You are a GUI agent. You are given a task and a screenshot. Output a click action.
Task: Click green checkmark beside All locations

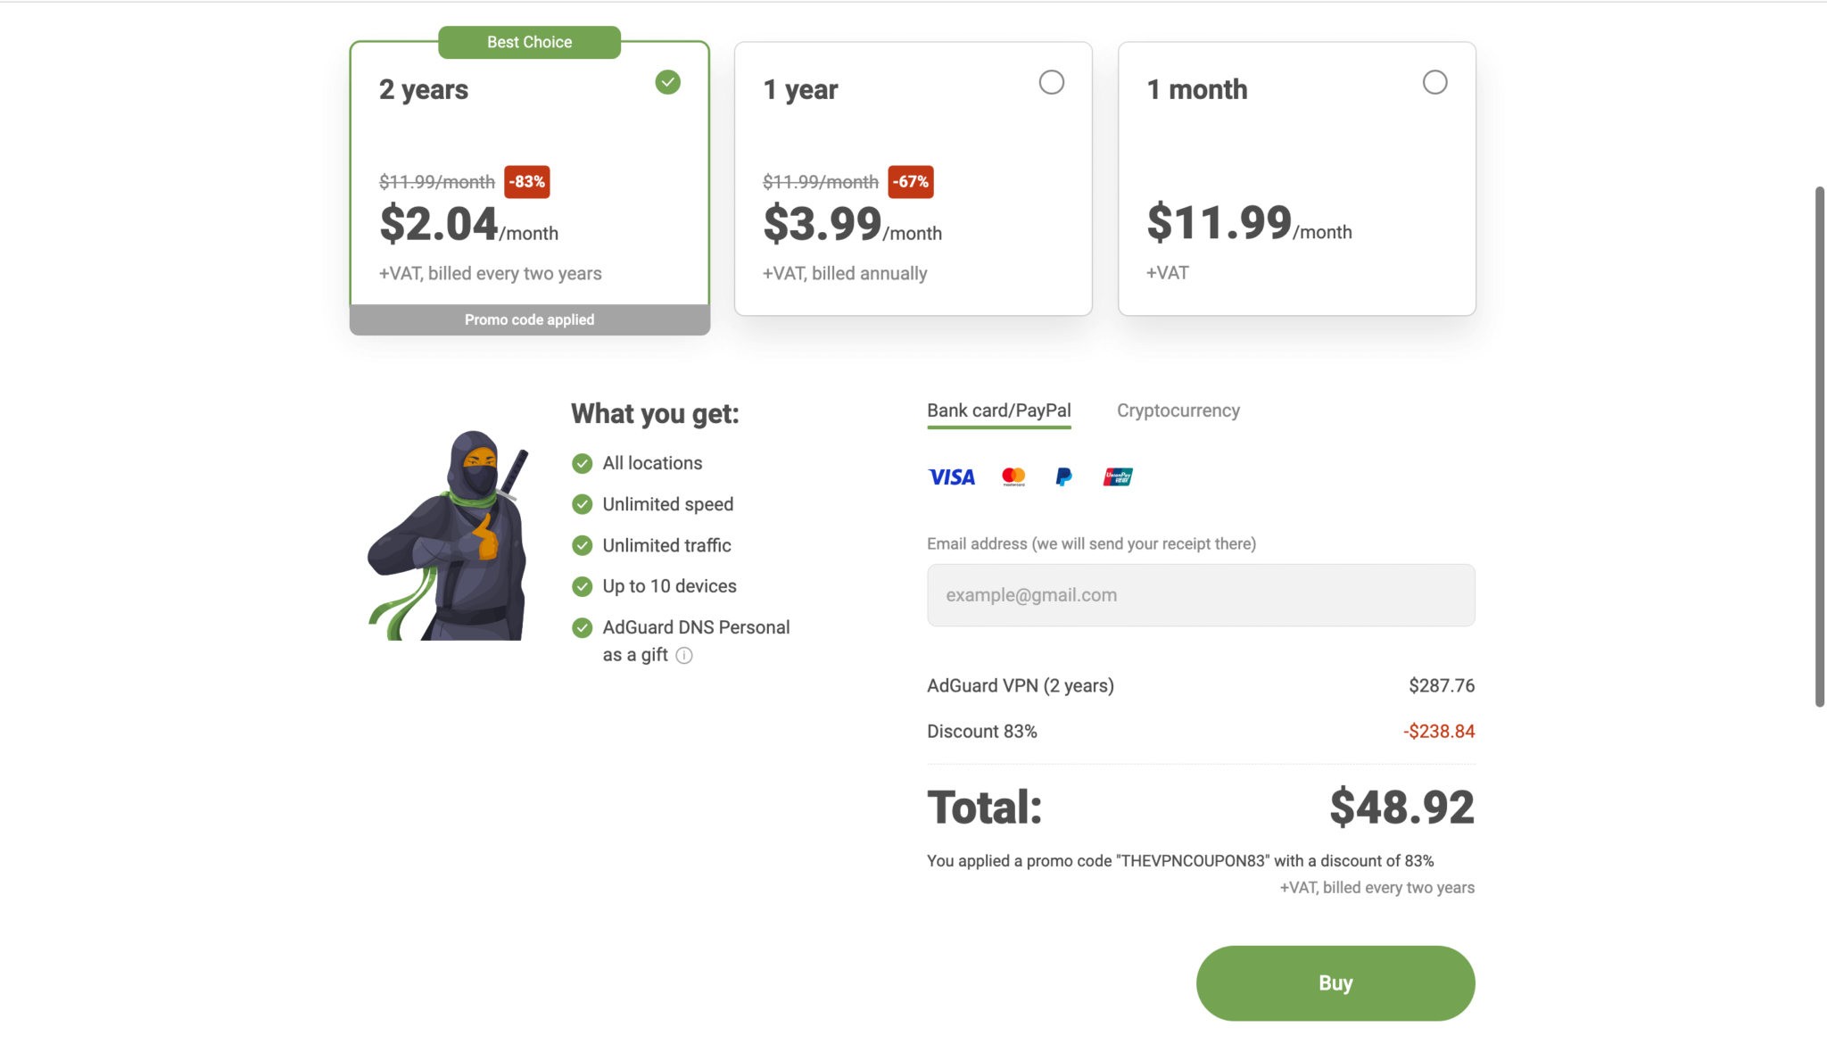[x=582, y=463]
